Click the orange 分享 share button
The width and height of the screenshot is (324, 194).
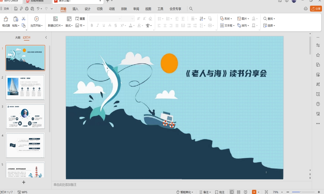[x=316, y=9]
